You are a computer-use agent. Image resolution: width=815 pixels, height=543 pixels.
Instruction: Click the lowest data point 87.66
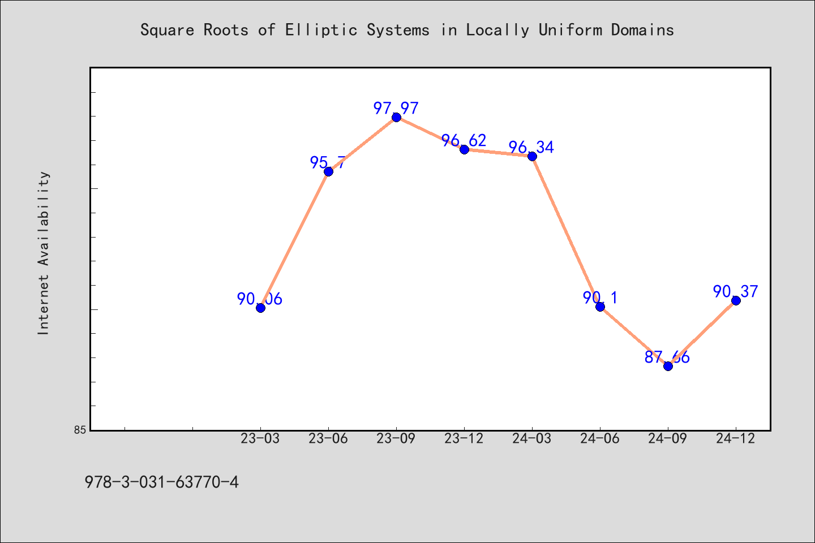pos(668,366)
